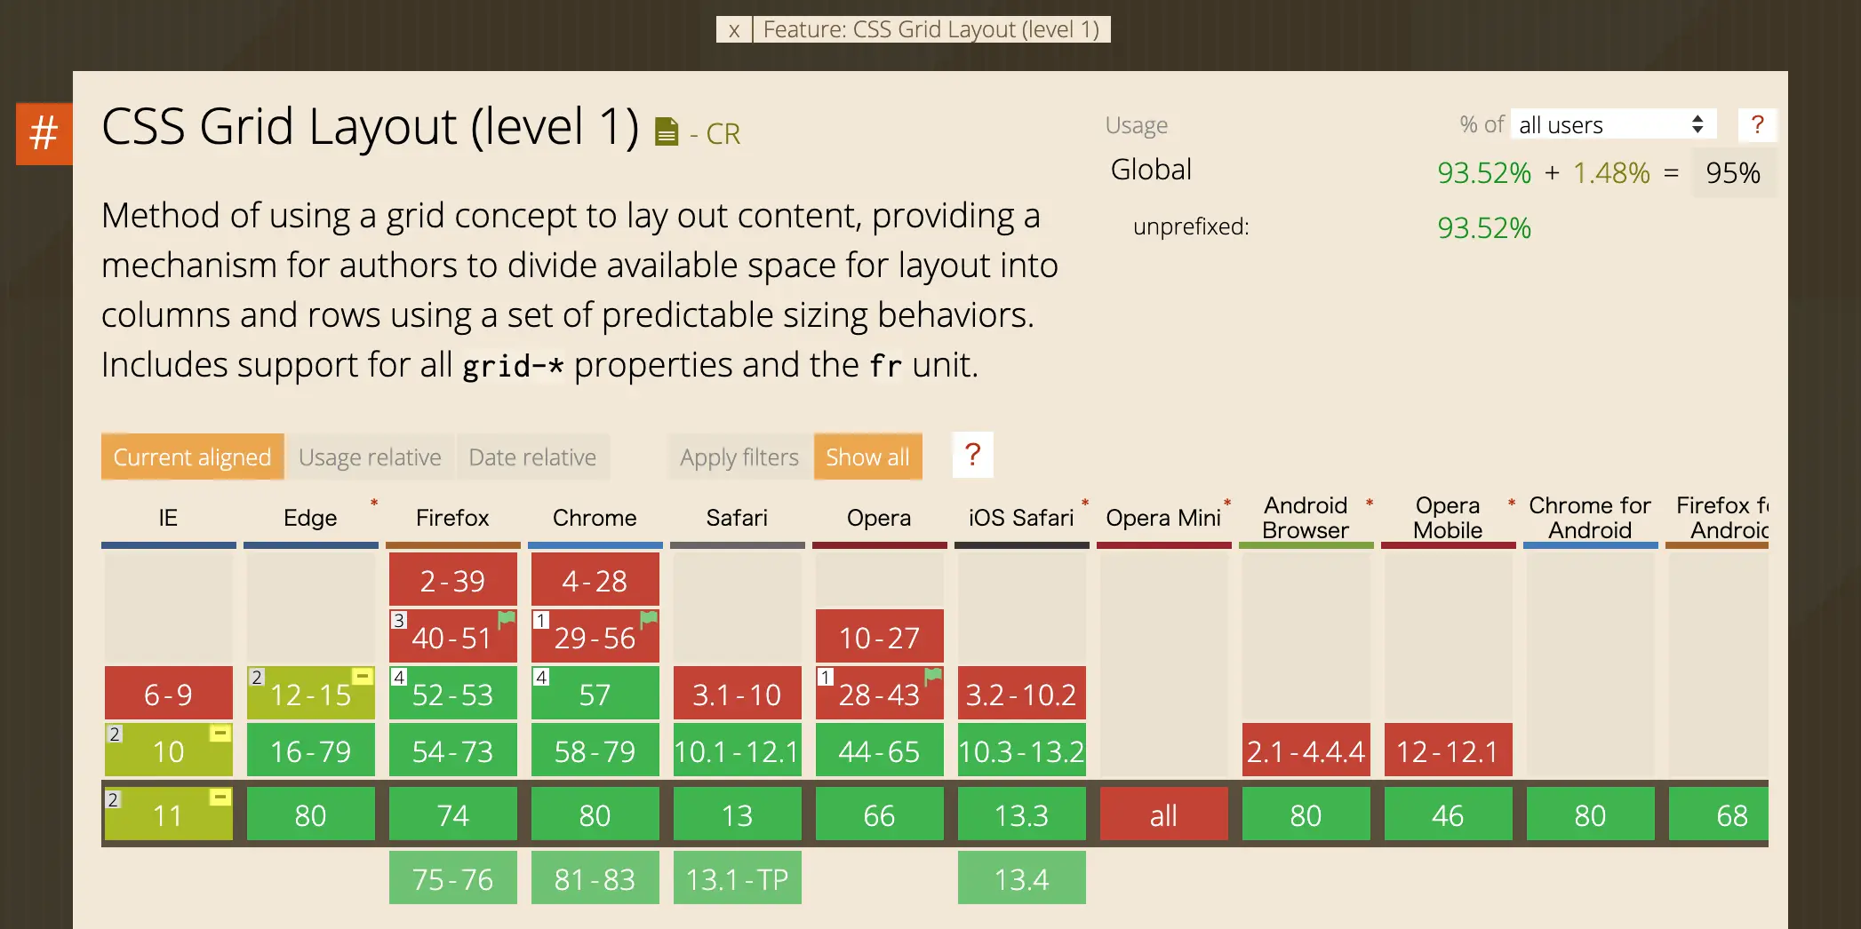Click the Show all button

pyautogui.click(x=867, y=457)
